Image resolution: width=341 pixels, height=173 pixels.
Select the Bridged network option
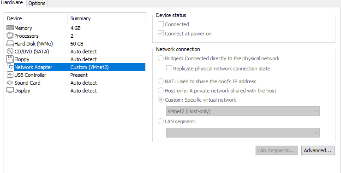pyautogui.click(x=161, y=58)
